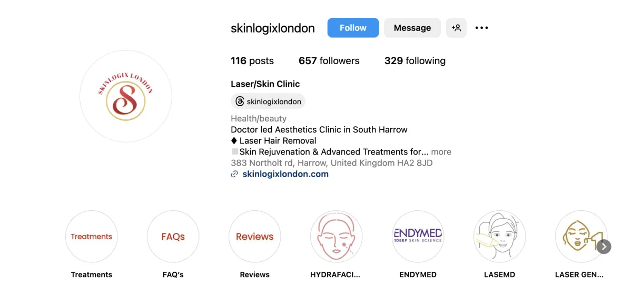Viewport: 632px width, 296px height.
Task: Expand the bio with more
Action: click(441, 152)
